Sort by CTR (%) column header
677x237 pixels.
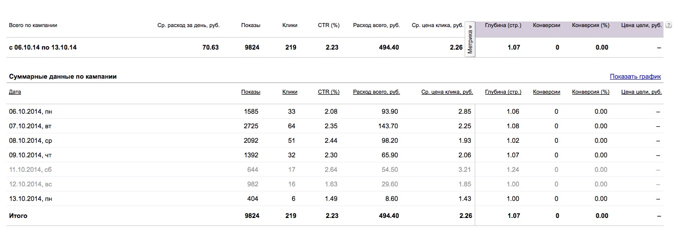pos(328,92)
